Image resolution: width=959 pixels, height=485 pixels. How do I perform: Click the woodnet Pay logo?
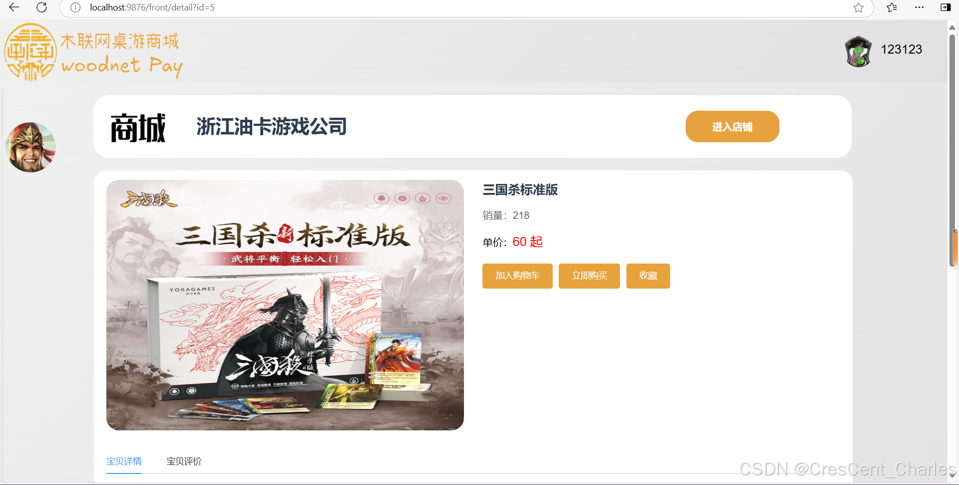point(93,52)
